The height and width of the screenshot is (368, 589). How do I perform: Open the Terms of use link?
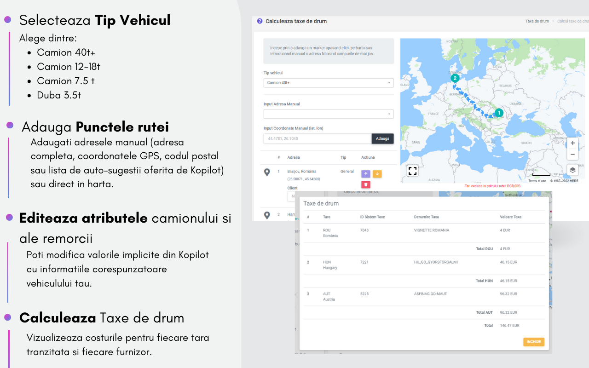pyautogui.click(x=537, y=181)
